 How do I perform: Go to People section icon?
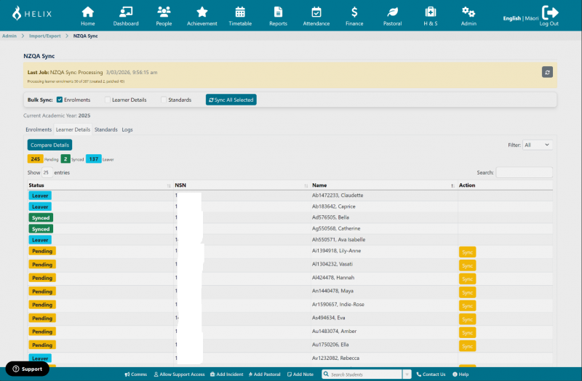click(164, 12)
